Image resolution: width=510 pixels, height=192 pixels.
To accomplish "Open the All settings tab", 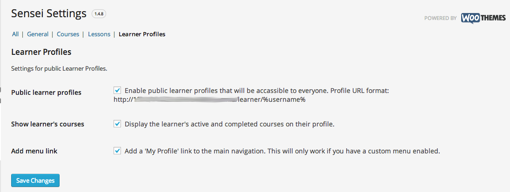I will [x=15, y=34].
